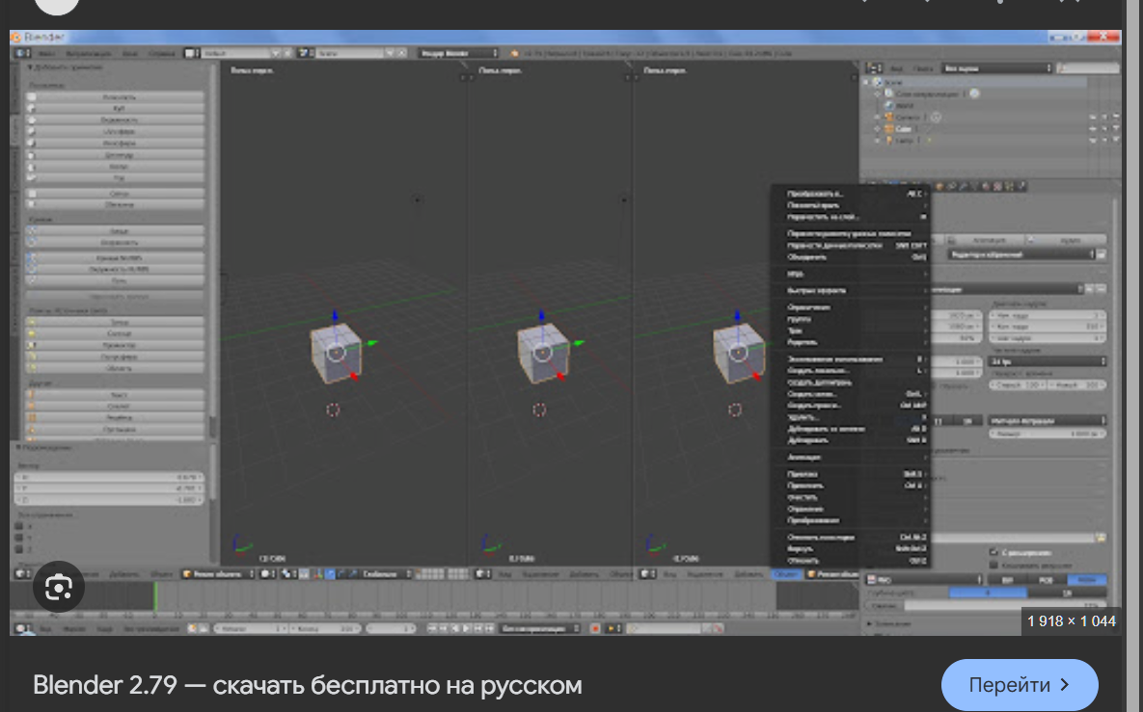Choose 'Объединить' (Ctrl J) in the Object menu
1143x712 pixels.
coord(851,257)
